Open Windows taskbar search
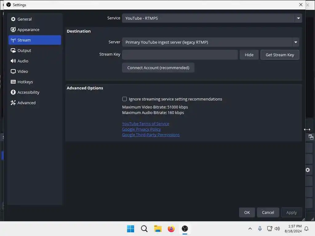The width and height of the screenshot is (315, 236). point(144,229)
